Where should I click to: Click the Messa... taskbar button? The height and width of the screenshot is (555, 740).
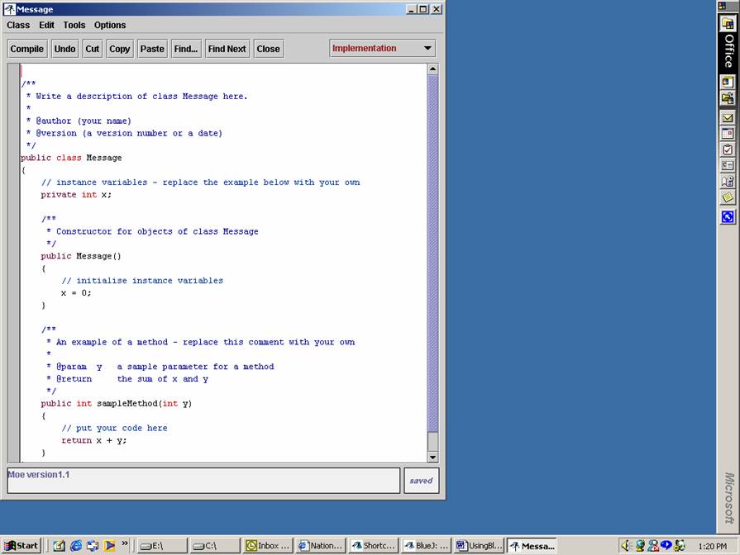pyautogui.click(x=532, y=546)
